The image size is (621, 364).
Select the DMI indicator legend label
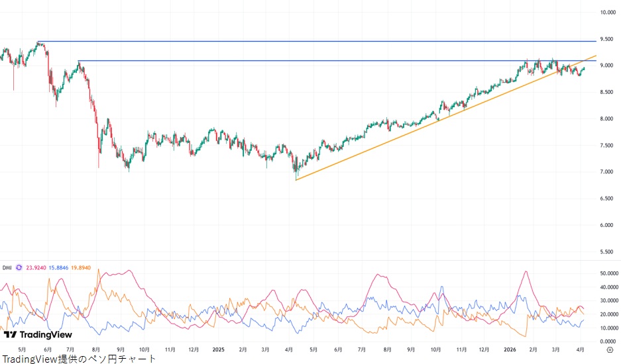7,268
